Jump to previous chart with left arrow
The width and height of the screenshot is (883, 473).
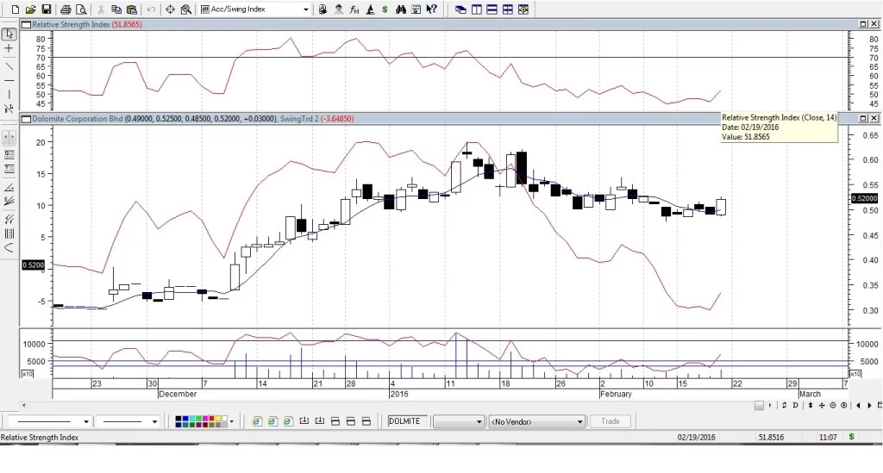click(x=858, y=405)
